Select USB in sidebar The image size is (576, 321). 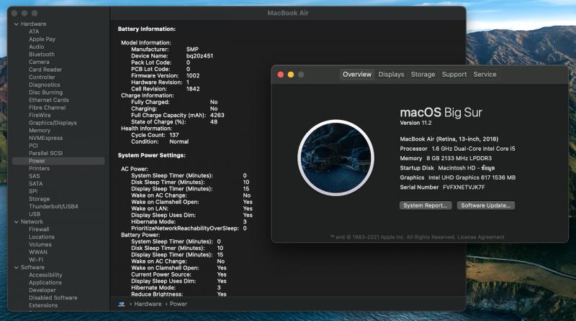point(35,214)
